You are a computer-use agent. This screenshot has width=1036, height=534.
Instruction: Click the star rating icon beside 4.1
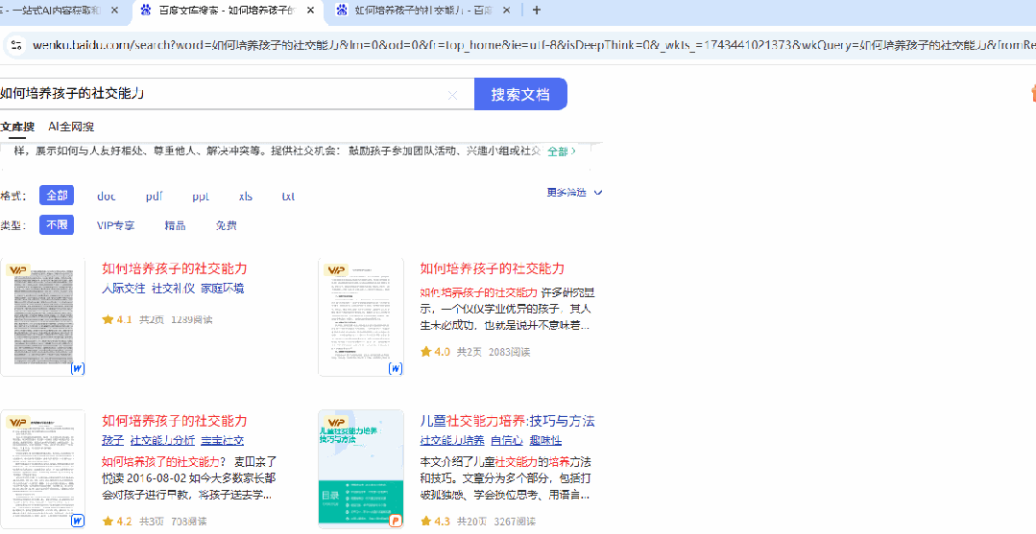[x=108, y=319]
